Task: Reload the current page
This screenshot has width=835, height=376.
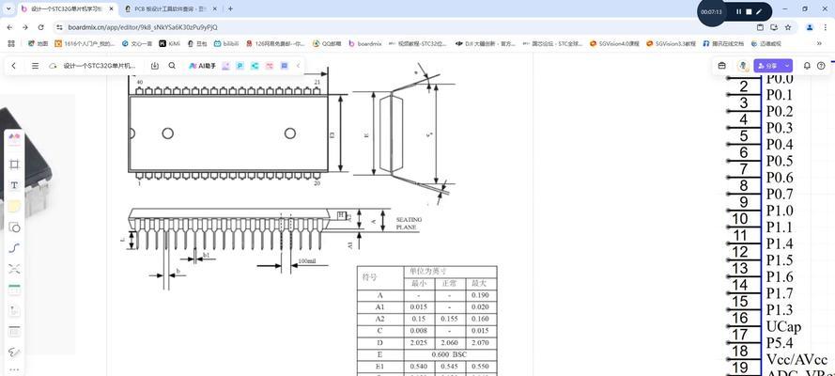Action: pos(40,27)
